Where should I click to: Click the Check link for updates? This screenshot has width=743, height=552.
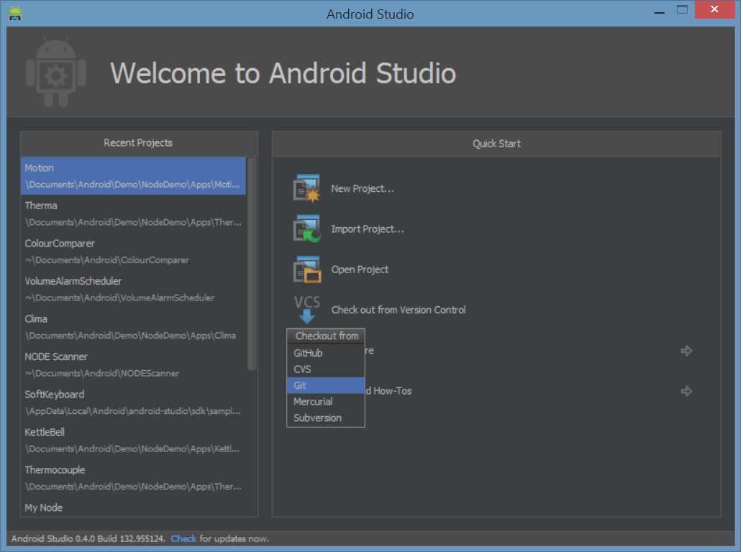pyautogui.click(x=183, y=538)
